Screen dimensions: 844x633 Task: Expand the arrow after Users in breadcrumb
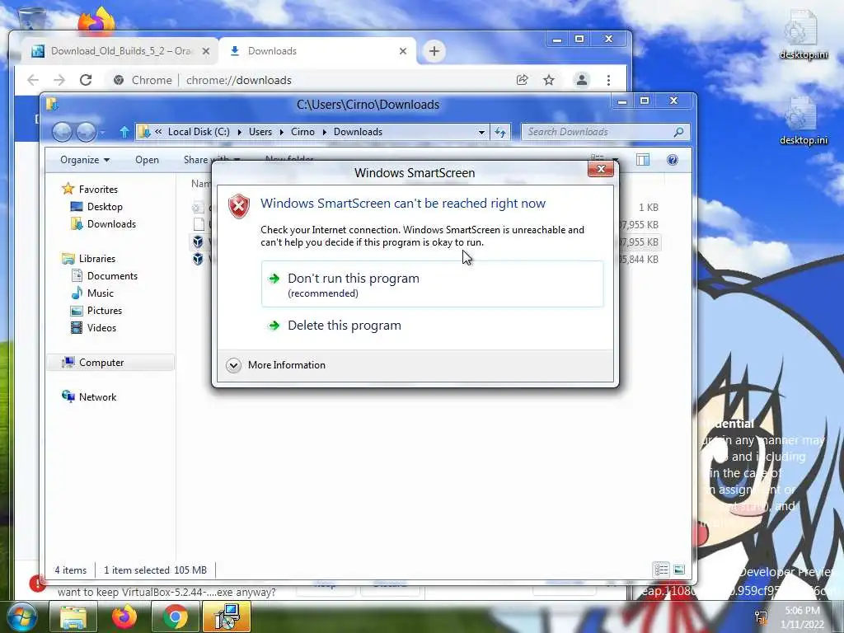coord(282,132)
